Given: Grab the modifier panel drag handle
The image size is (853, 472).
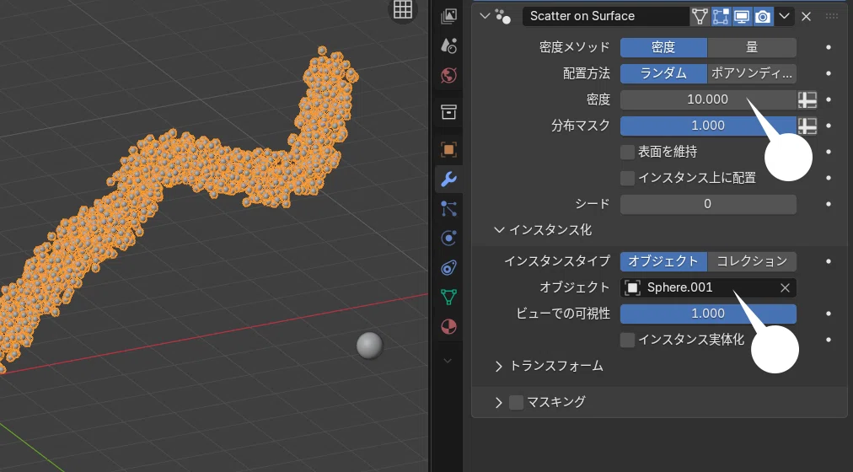Looking at the screenshot, I should pyautogui.click(x=832, y=16).
